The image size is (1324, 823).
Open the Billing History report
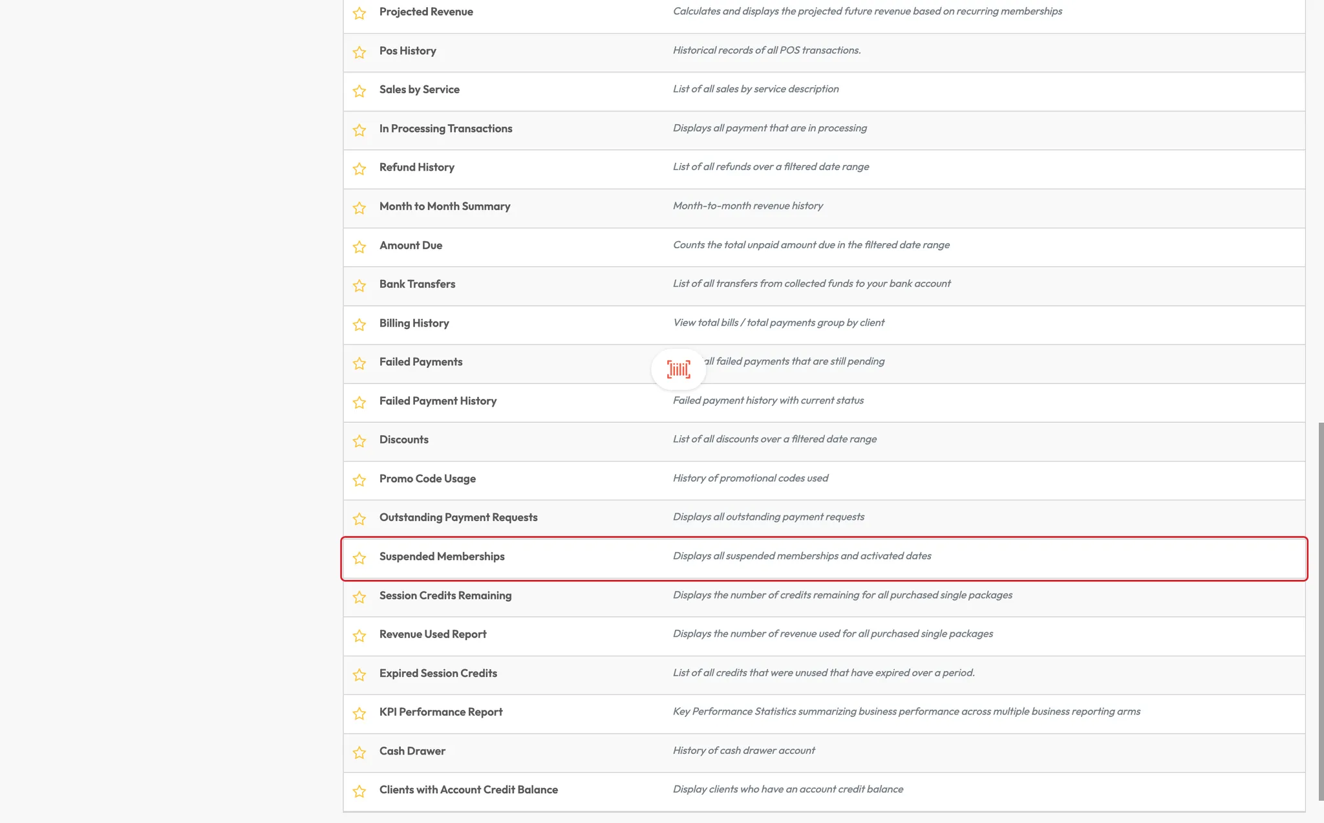coord(414,323)
